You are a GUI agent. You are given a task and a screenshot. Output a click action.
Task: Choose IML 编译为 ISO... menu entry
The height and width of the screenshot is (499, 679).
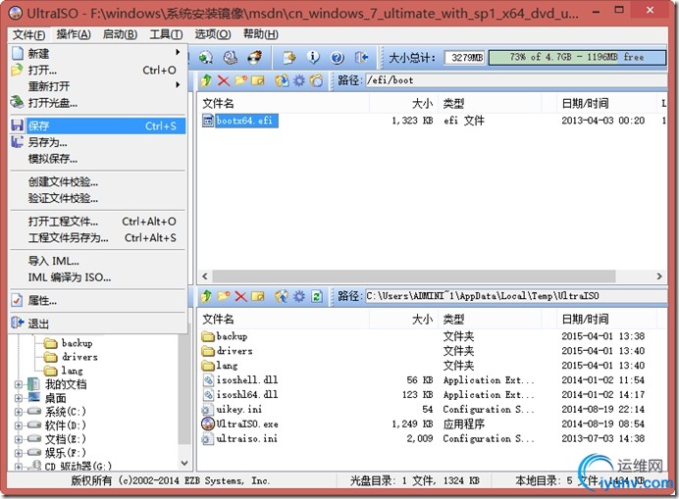tap(98, 277)
